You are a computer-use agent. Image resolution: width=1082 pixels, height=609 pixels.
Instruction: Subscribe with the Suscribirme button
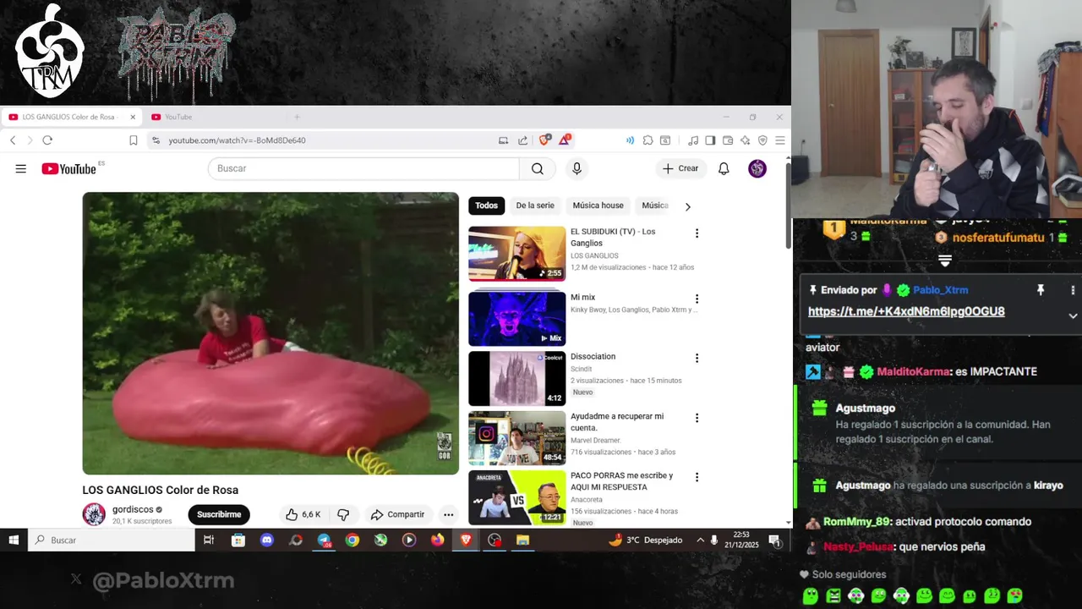pyautogui.click(x=219, y=514)
